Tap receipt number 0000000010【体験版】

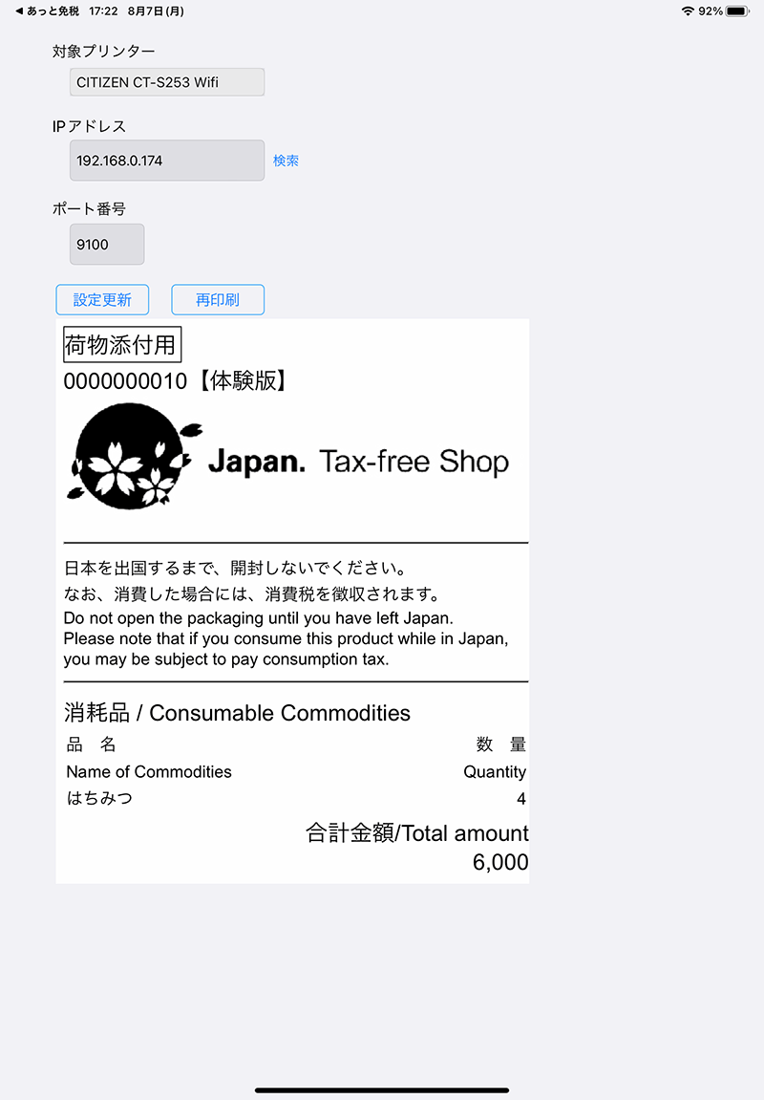pyautogui.click(x=177, y=381)
